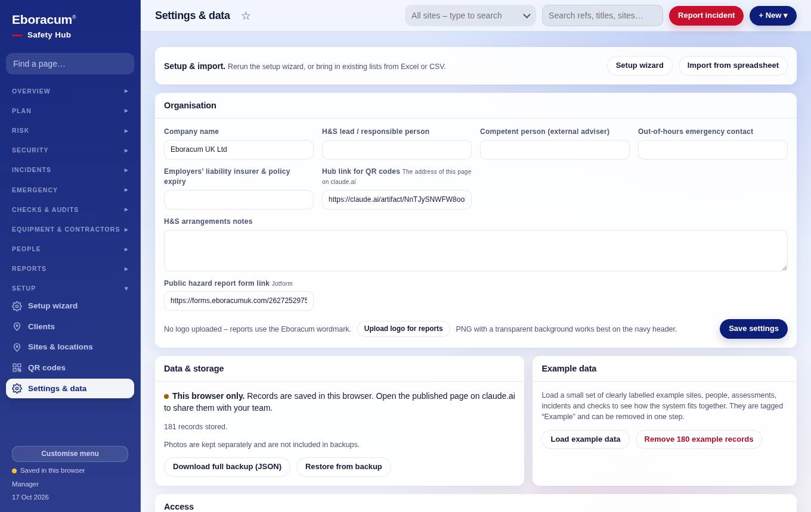Download full backup as JSON

[x=227, y=467]
